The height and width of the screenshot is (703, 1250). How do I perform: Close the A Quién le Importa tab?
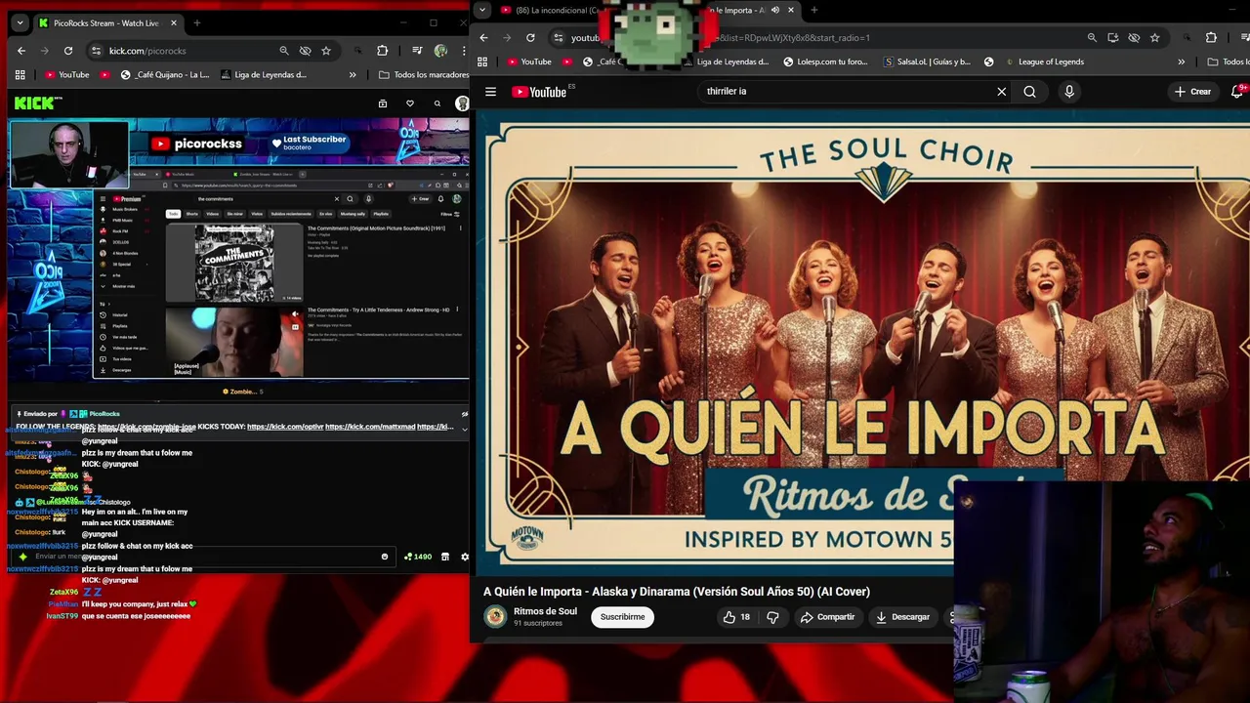click(791, 11)
